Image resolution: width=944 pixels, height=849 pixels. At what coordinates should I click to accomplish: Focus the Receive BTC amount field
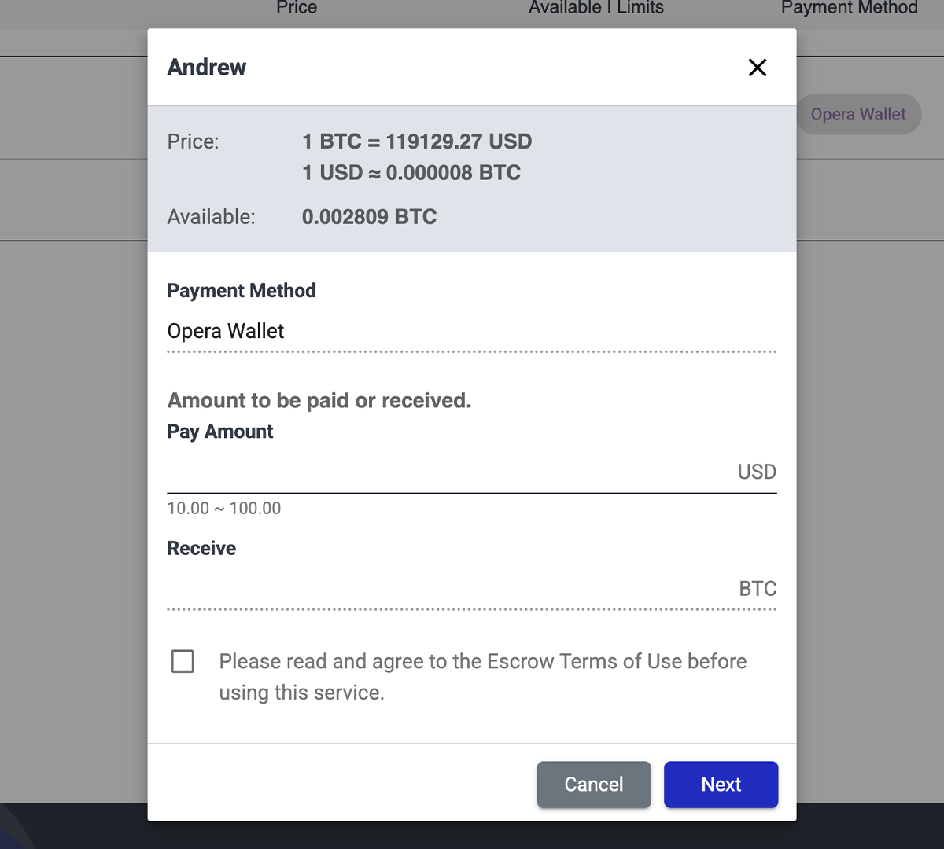point(448,589)
